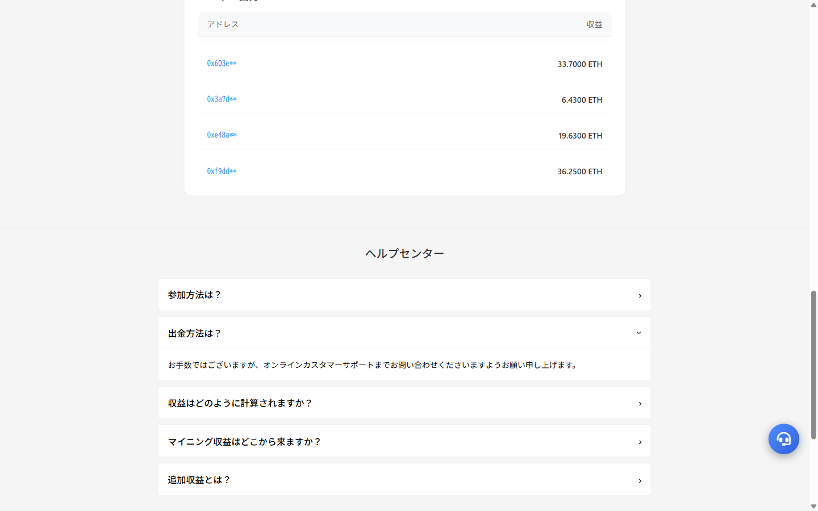Viewport: 818px width, 511px height.
Task: Expand the 追加収益とは？ chevron
Action: pos(640,480)
